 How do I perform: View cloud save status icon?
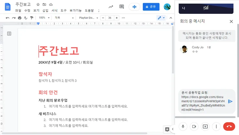click(x=51, y=4)
